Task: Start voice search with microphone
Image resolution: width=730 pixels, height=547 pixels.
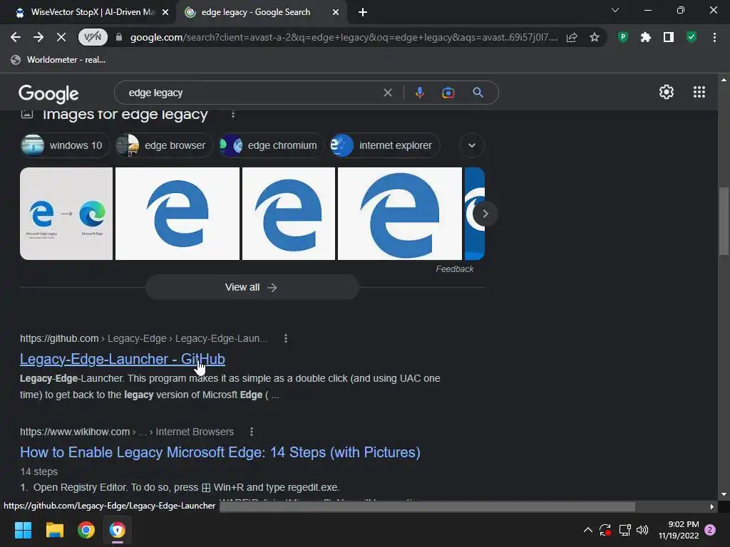Action: (x=419, y=93)
